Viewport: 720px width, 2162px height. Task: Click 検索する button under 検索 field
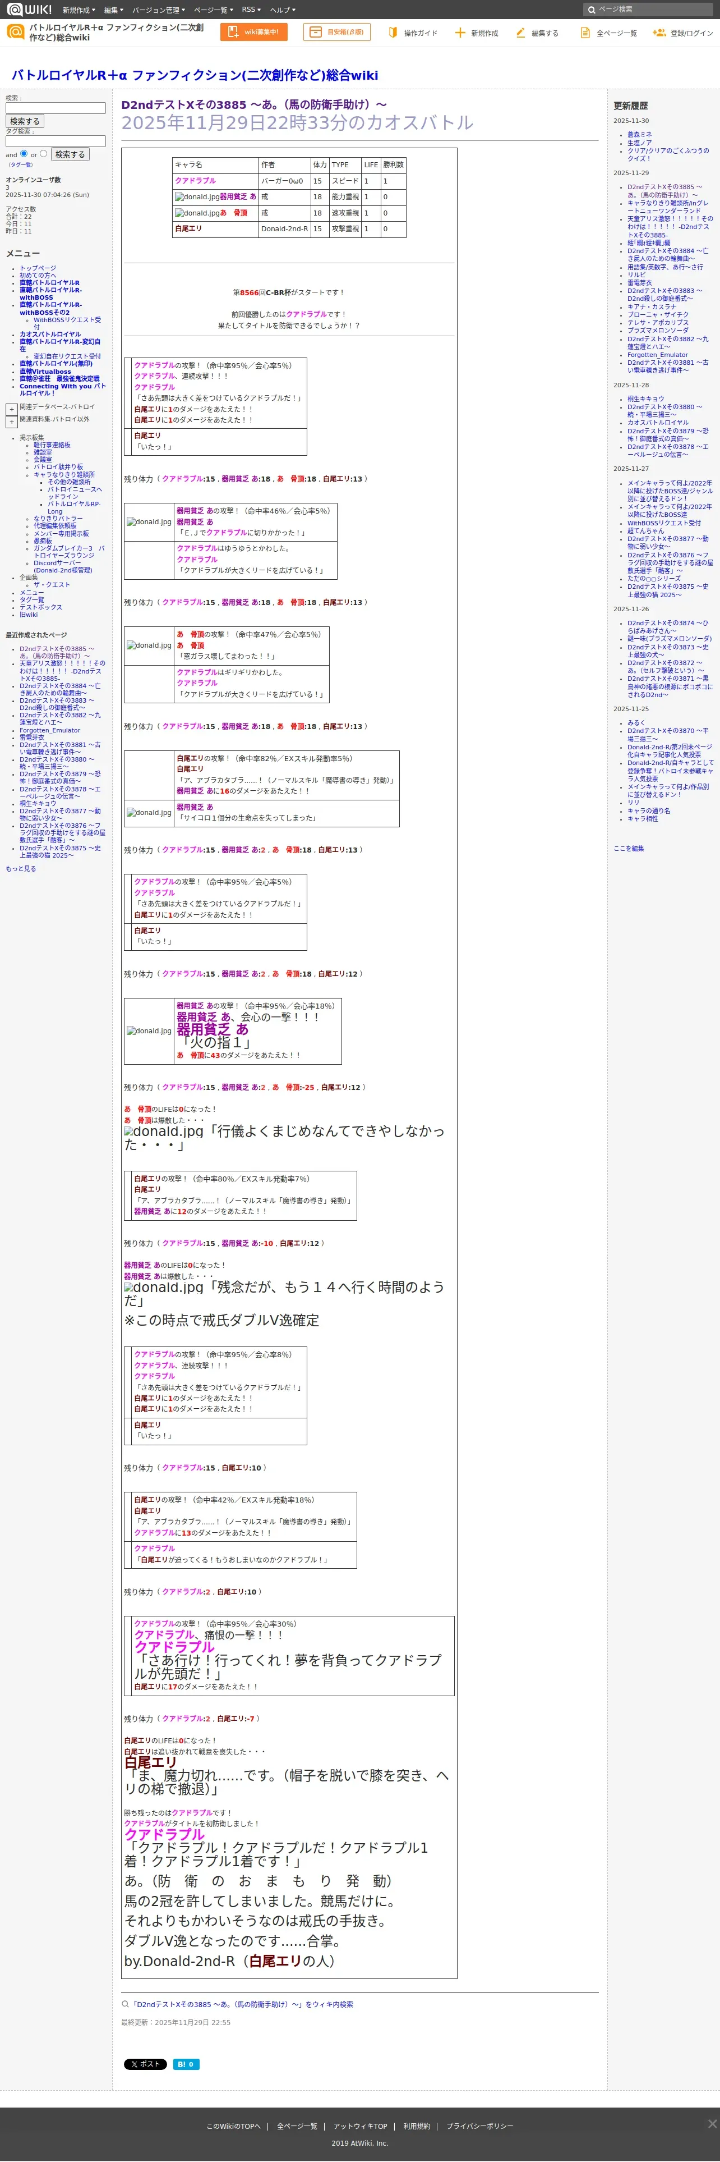[24, 122]
